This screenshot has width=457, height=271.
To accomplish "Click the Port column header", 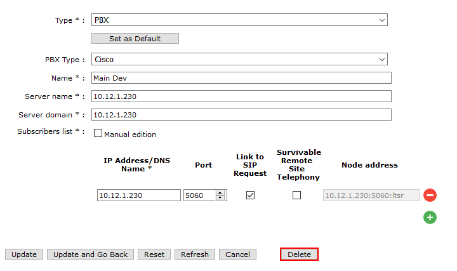I will click(x=204, y=165).
